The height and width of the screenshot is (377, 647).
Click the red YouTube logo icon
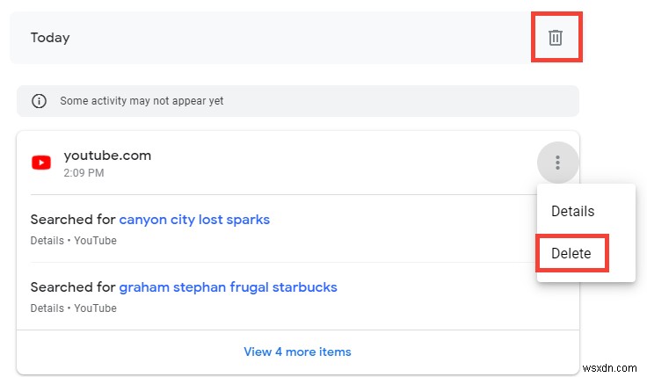point(40,163)
